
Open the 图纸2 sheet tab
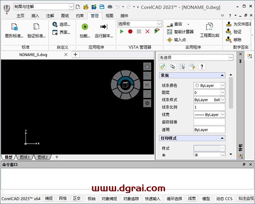click(42, 157)
